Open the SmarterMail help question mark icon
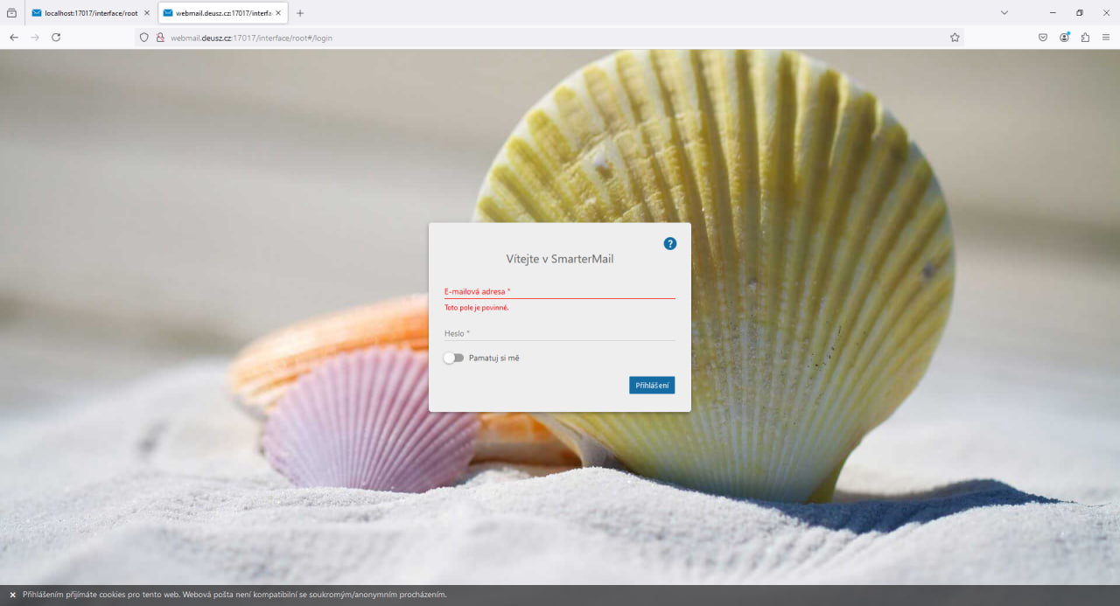 click(670, 243)
